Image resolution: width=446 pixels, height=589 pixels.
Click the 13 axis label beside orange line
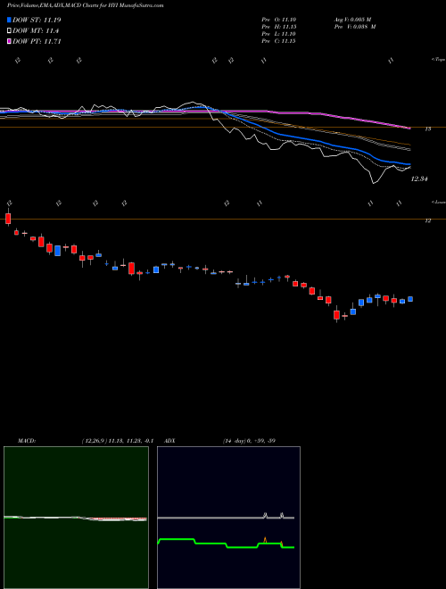[427, 129]
